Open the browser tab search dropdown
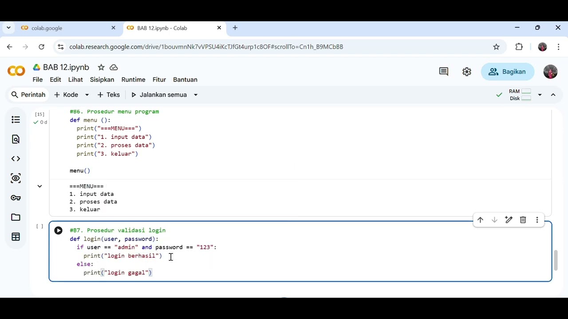 tap(8, 28)
